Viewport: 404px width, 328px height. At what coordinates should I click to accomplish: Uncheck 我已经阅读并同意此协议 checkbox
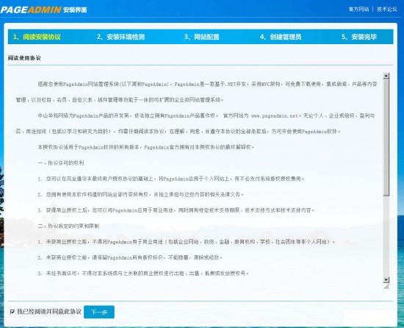pyautogui.click(x=12, y=312)
